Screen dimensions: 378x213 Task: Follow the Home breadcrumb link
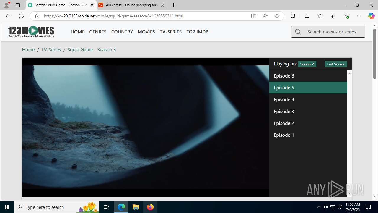pos(28,49)
